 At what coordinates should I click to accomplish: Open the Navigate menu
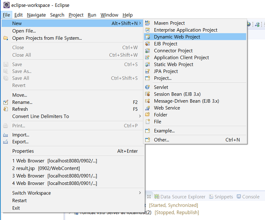click(36, 15)
